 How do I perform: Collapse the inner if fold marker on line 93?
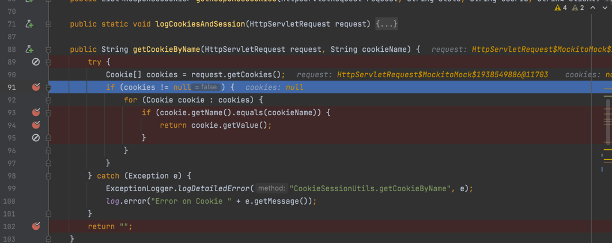48,112
